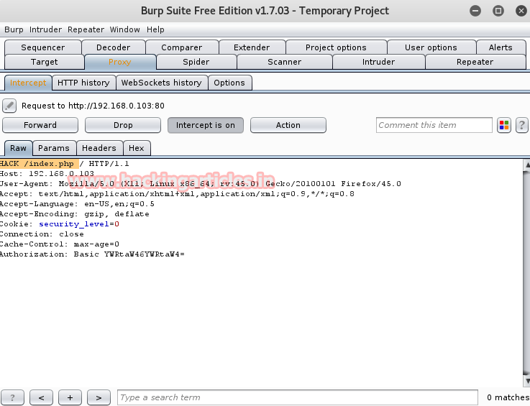Select the Intercept sub-tab
The width and height of the screenshot is (530, 406).
(28, 83)
